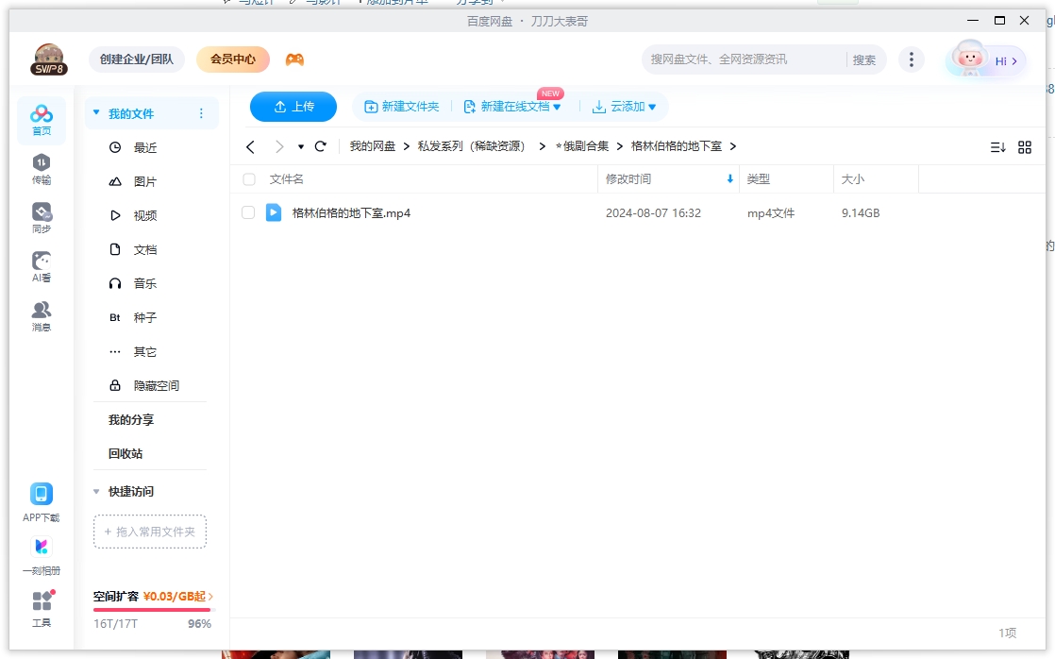Screen dimensions: 1055x659
Task: Switch to grid view layout
Action: pos(1026,146)
